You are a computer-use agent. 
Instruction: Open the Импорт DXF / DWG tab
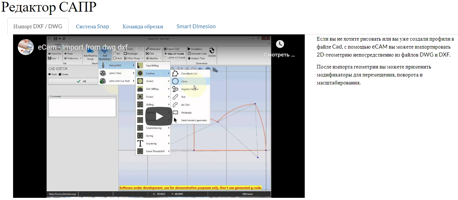(38, 26)
